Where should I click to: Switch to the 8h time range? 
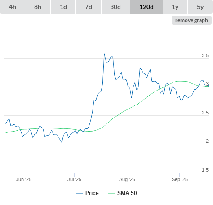tap(38, 7)
